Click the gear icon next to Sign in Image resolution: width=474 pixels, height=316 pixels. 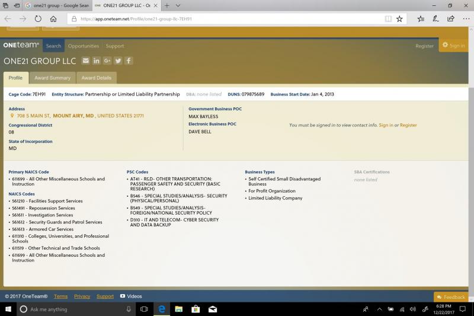point(445,45)
